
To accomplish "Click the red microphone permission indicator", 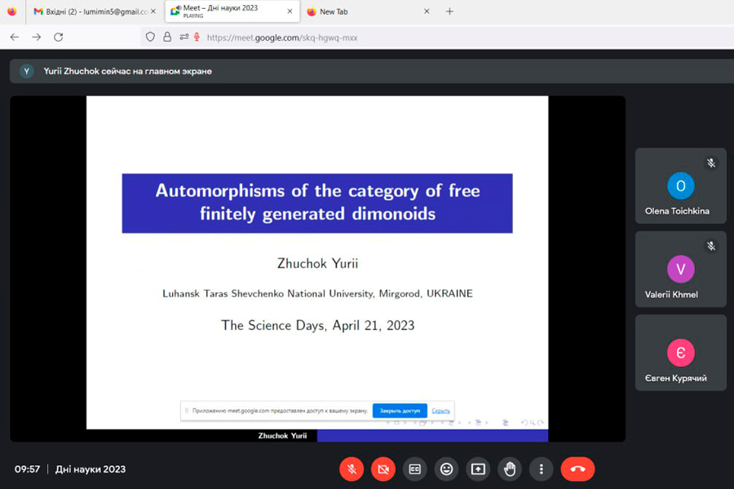I will 197,37.
